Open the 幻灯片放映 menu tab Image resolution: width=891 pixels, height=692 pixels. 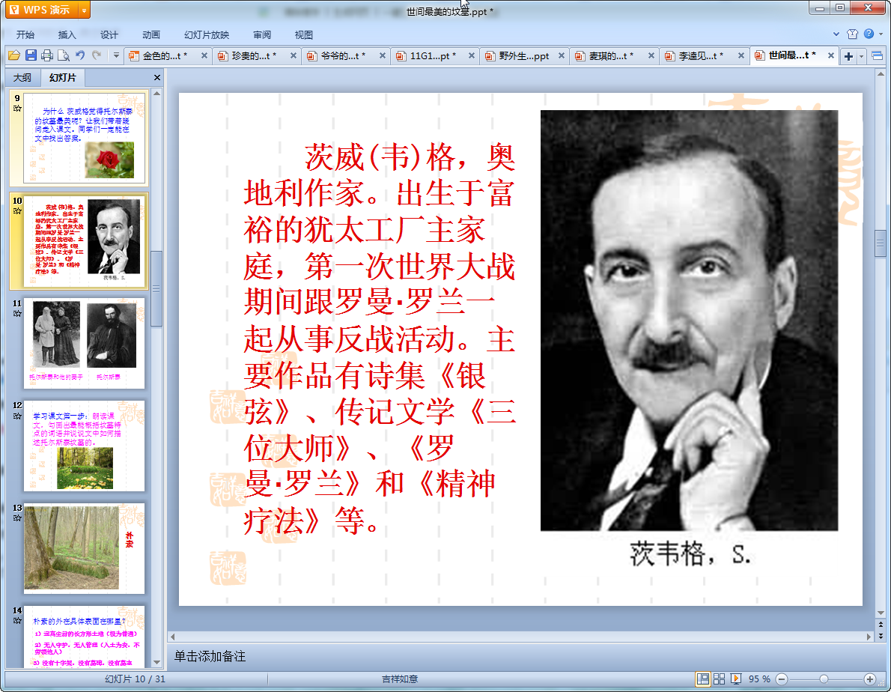click(x=207, y=34)
